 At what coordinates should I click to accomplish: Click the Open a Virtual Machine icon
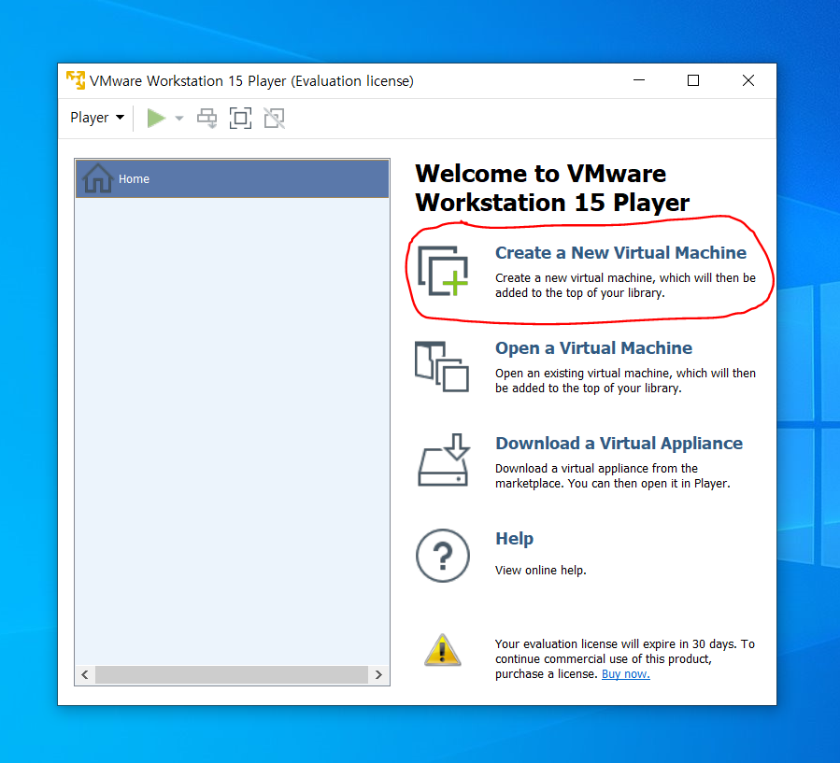click(442, 367)
